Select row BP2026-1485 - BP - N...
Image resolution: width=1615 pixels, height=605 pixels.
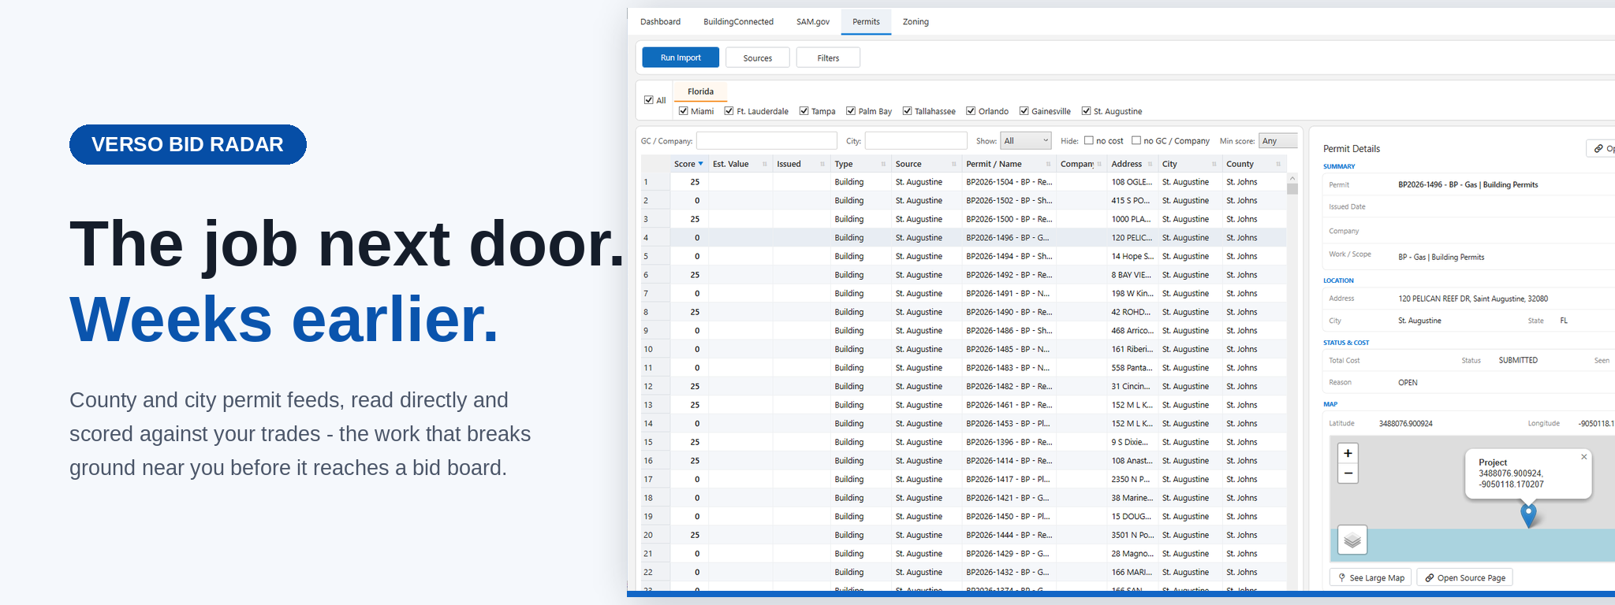[x=964, y=349]
